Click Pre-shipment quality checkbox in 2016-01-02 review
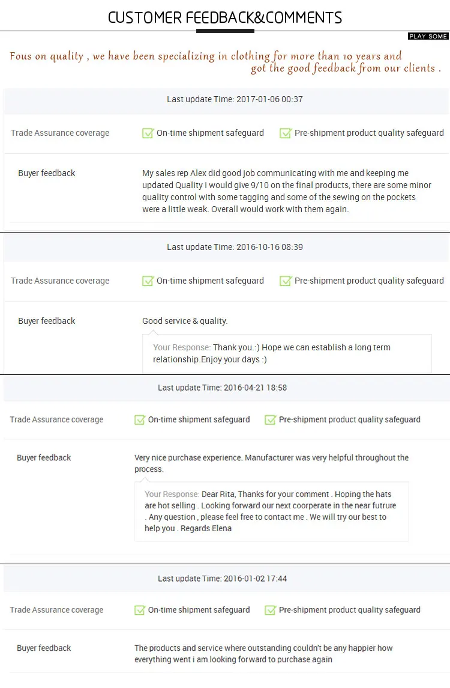The height and width of the screenshot is (688, 450). point(270,610)
